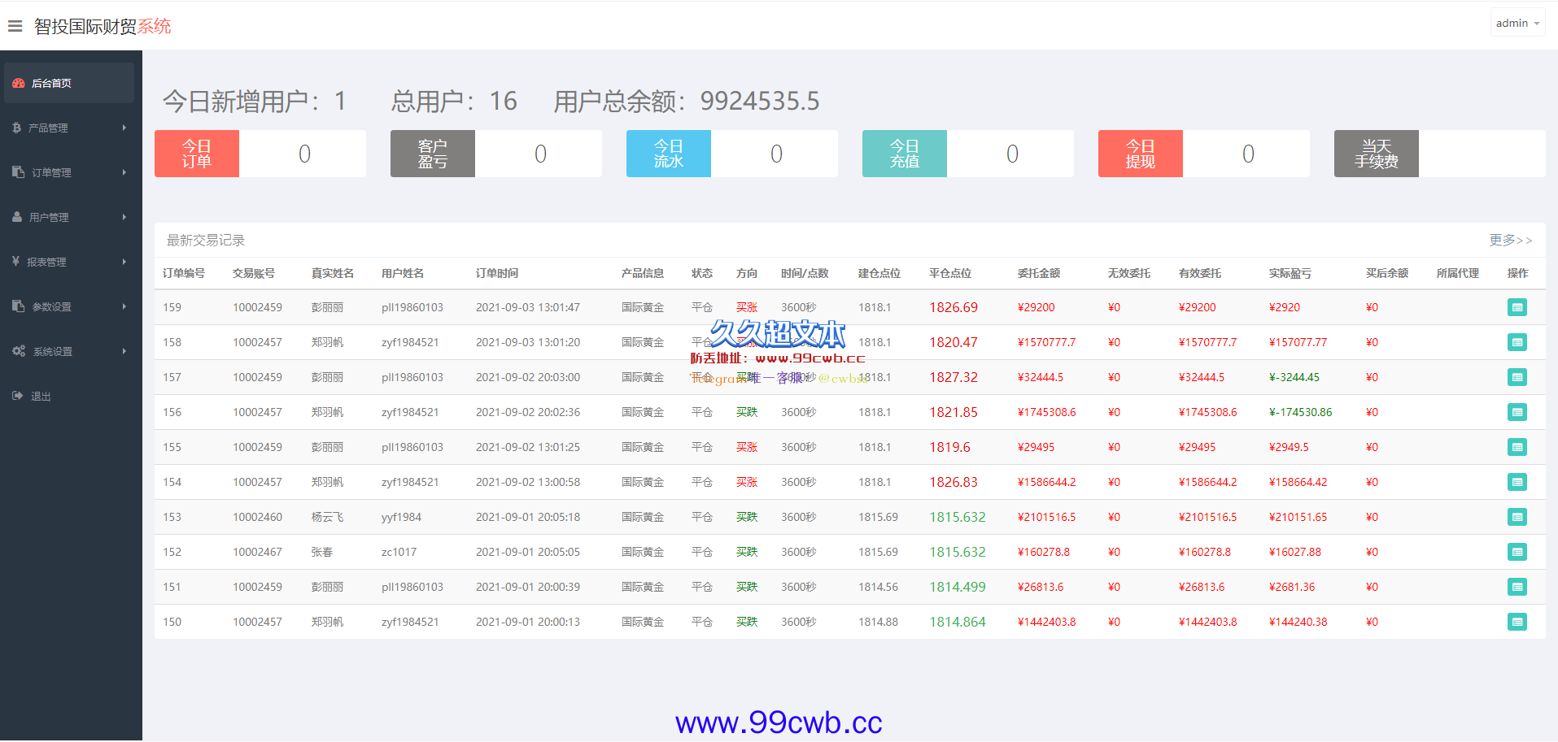Click the 退出 logout link
This screenshot has width=1558, height=742.
point(41,397)
